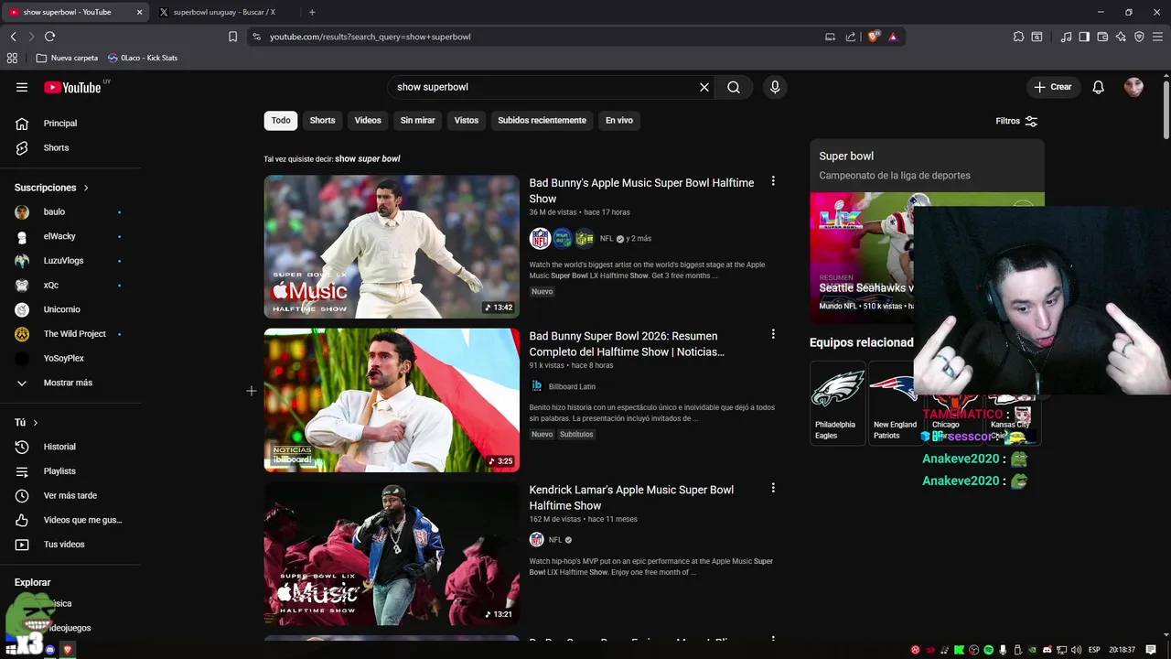Viewport: 1171px width, 659px height.
Task: Select the Videos filter chip
Action: tap(368, 120)
